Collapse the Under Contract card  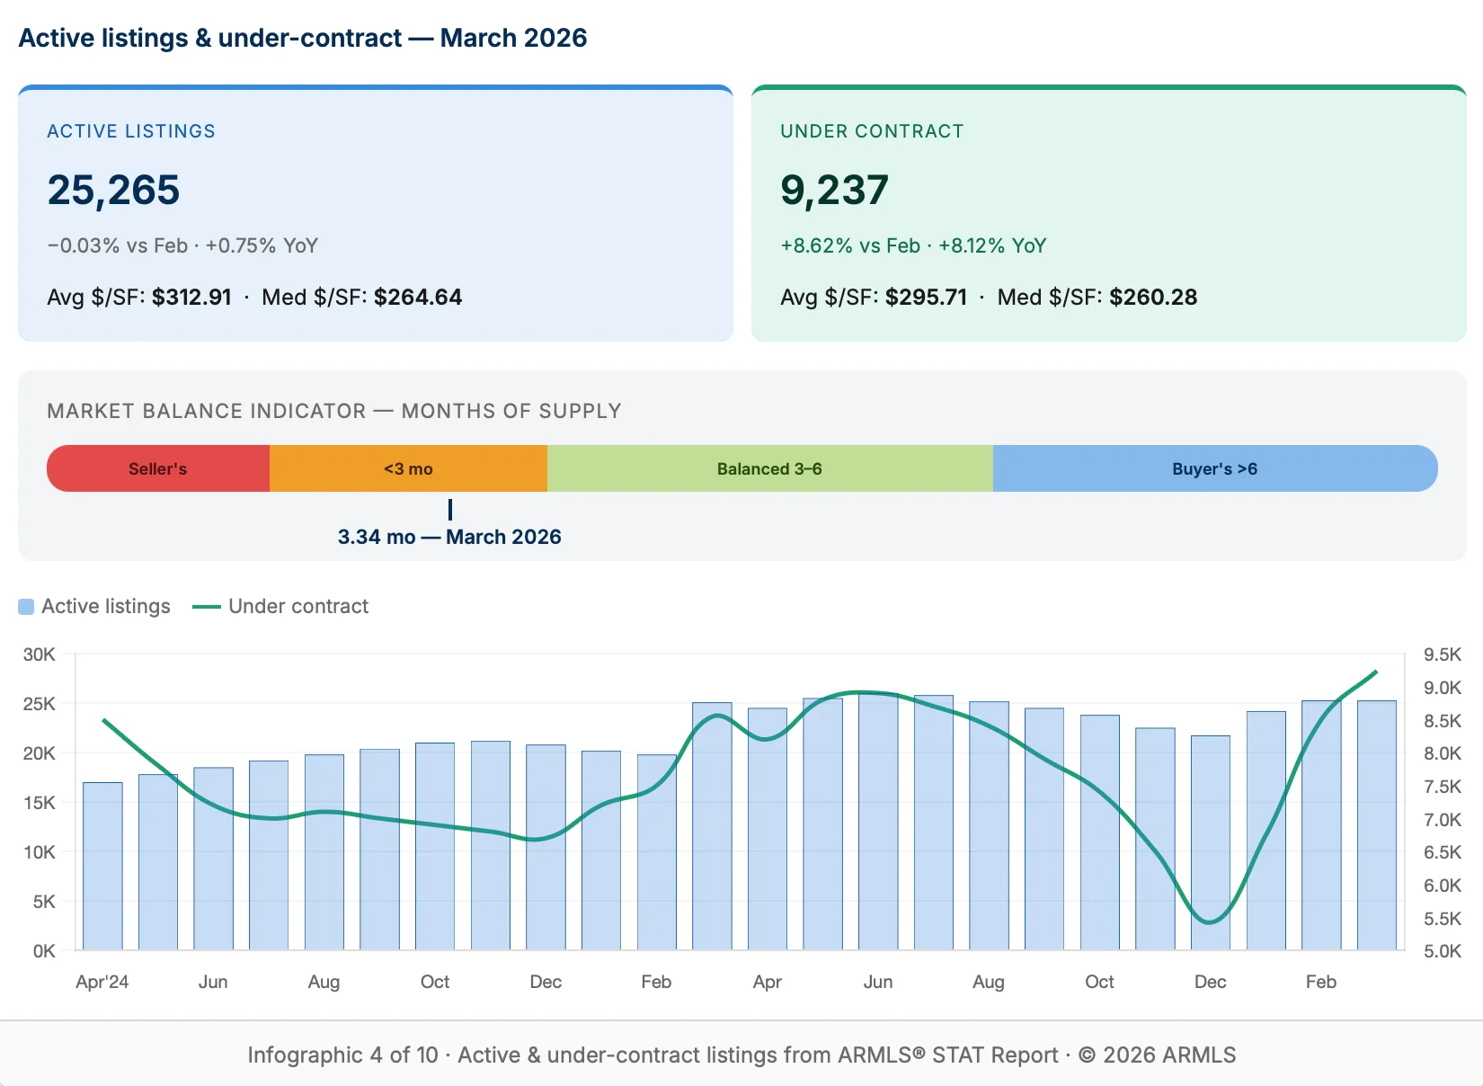[872, 130]
